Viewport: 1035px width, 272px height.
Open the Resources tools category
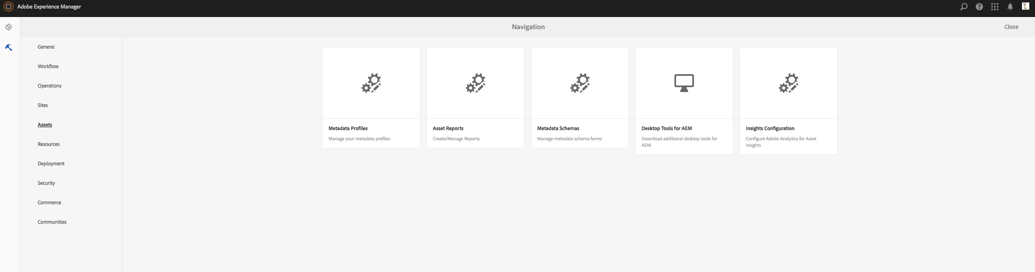(49, 144)
